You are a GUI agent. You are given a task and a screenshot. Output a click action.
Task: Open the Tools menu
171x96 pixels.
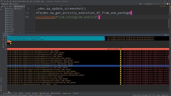pos(31,1)
